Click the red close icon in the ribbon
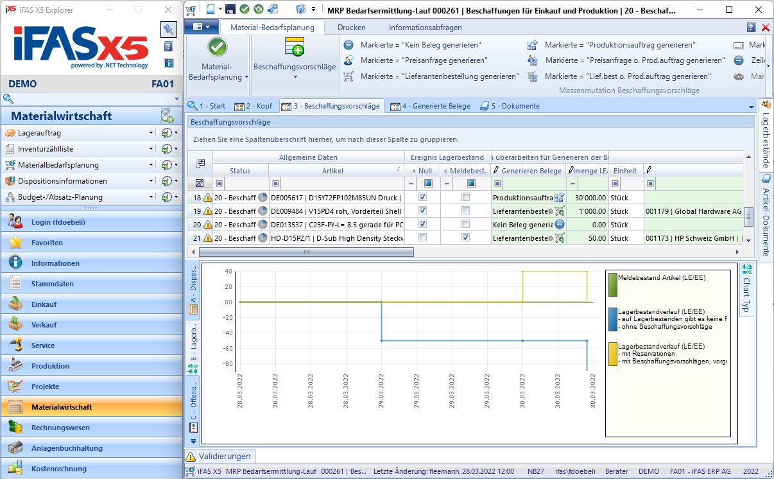 pyautogui.click(x=765, y=28)
